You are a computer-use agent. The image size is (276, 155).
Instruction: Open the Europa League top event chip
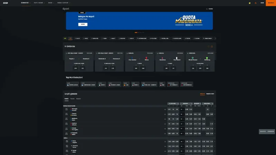click(72, 84)
